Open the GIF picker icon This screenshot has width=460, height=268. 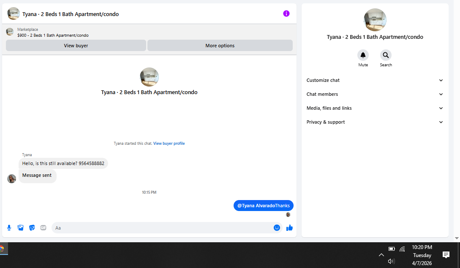(x=44, y=228)
